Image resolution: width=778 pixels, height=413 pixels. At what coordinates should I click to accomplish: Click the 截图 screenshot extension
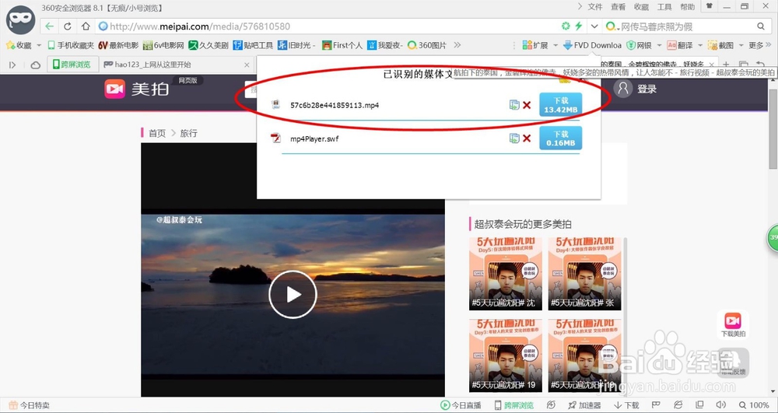[x=720, y=45]
